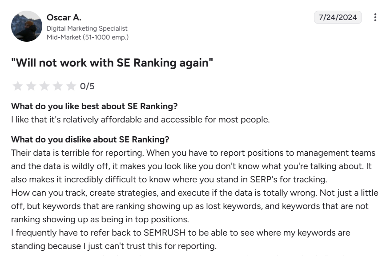Screen dimensions: 382x256
Task: Select the middle rating star
Action: (44, 86)
